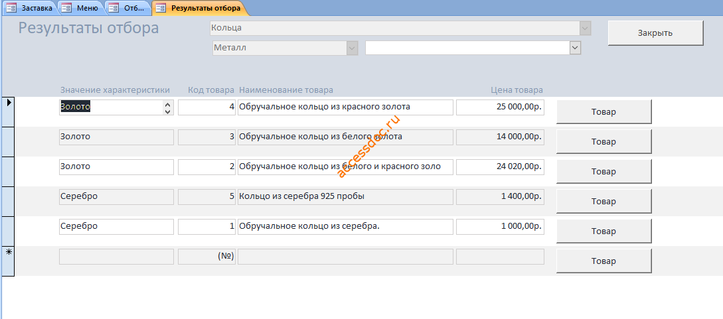723x319 pixels.
Task: Click the name ending белого и красного золо
Action: click(345, 167)
